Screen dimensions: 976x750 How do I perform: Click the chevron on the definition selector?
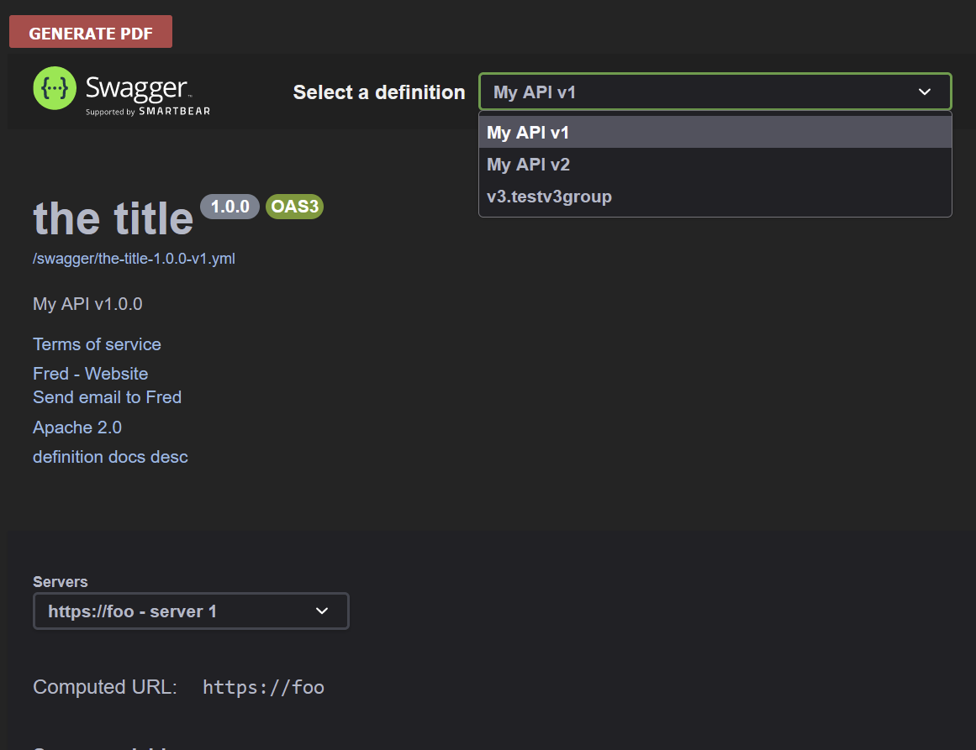pos(924,92)
